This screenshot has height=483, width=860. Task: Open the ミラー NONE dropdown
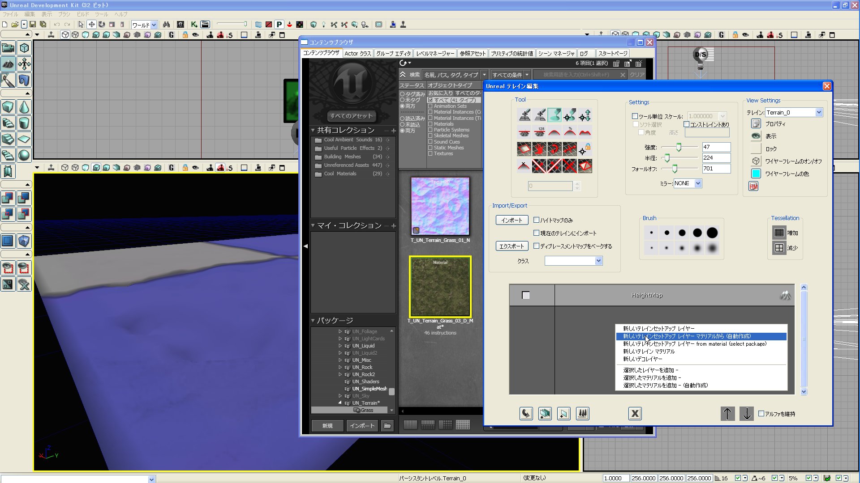[x=698, y=183]
